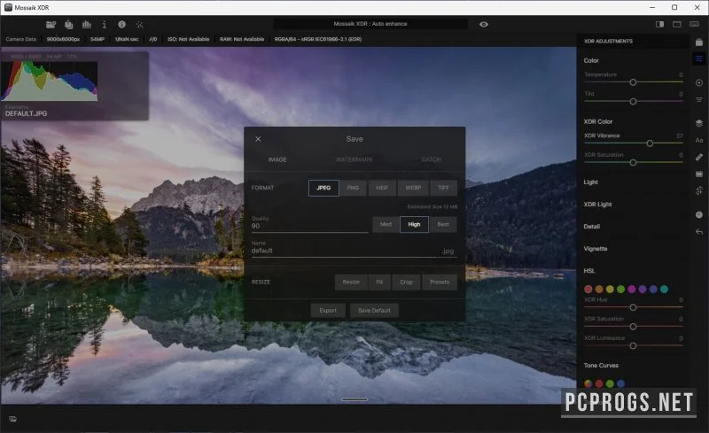Collapse the HSL section header
The height and width of the screenshot is (433, 709).
(589, 271)
